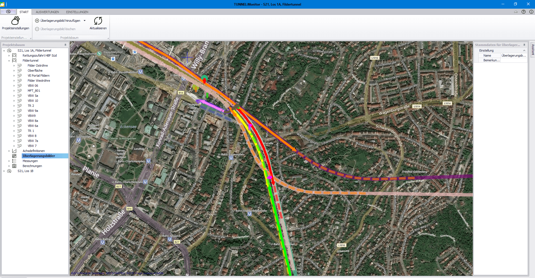Click the Überlagerungsbilder tree icon
This screenshot has height=278, width=535.
click(14, 156)
